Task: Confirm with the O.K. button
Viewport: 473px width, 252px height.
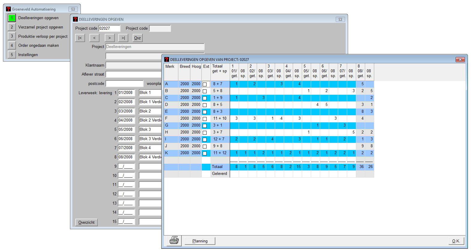Action: tap(456, 241)
